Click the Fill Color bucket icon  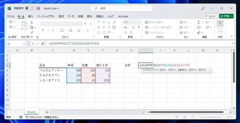tap(70, 30)
